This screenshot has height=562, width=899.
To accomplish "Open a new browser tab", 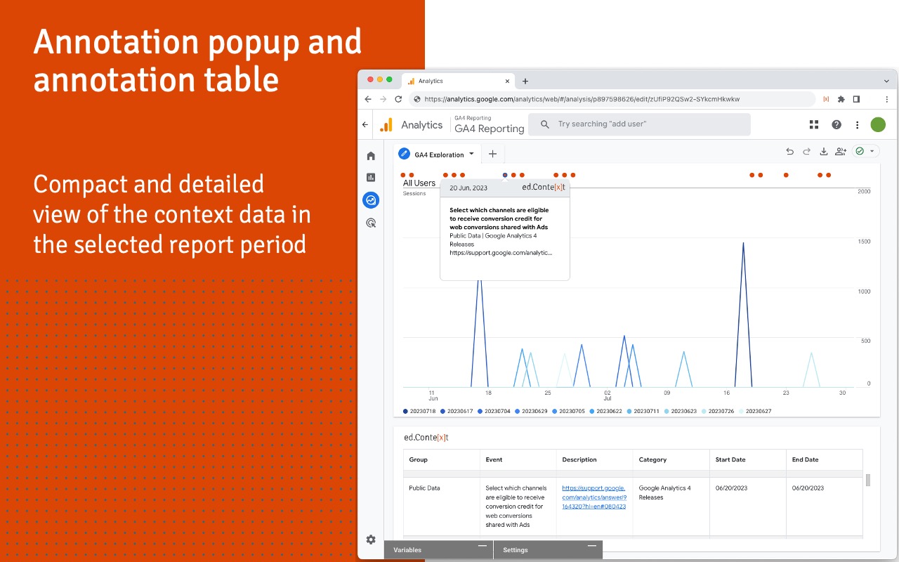I will pyautogui.click(x=525, y=81).
